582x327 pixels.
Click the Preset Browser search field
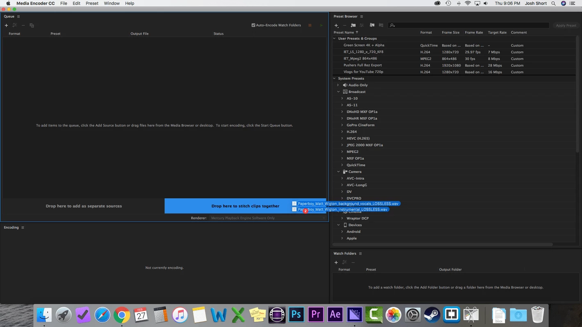(468, 25)
